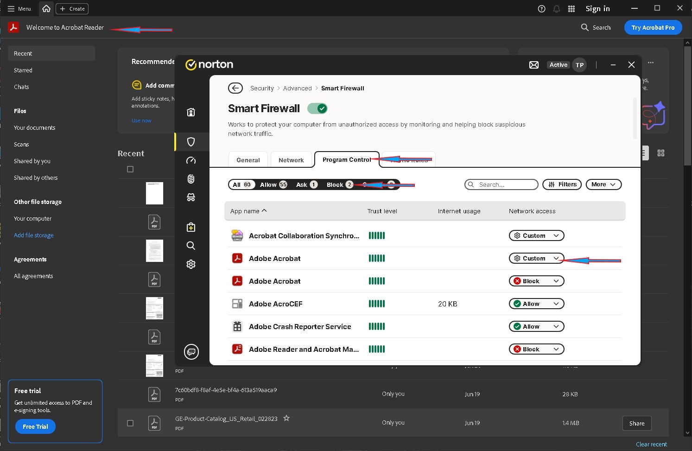Open Norton settings gear in sidebar
Screen dimensions: 692x451
[x=191, y=264]
